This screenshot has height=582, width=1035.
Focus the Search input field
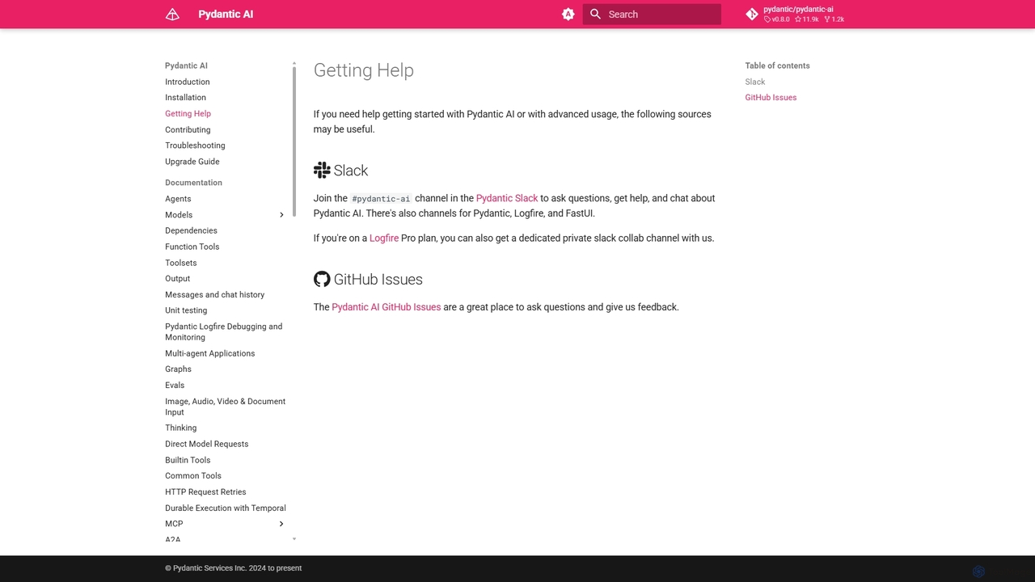tap(652, 15)
